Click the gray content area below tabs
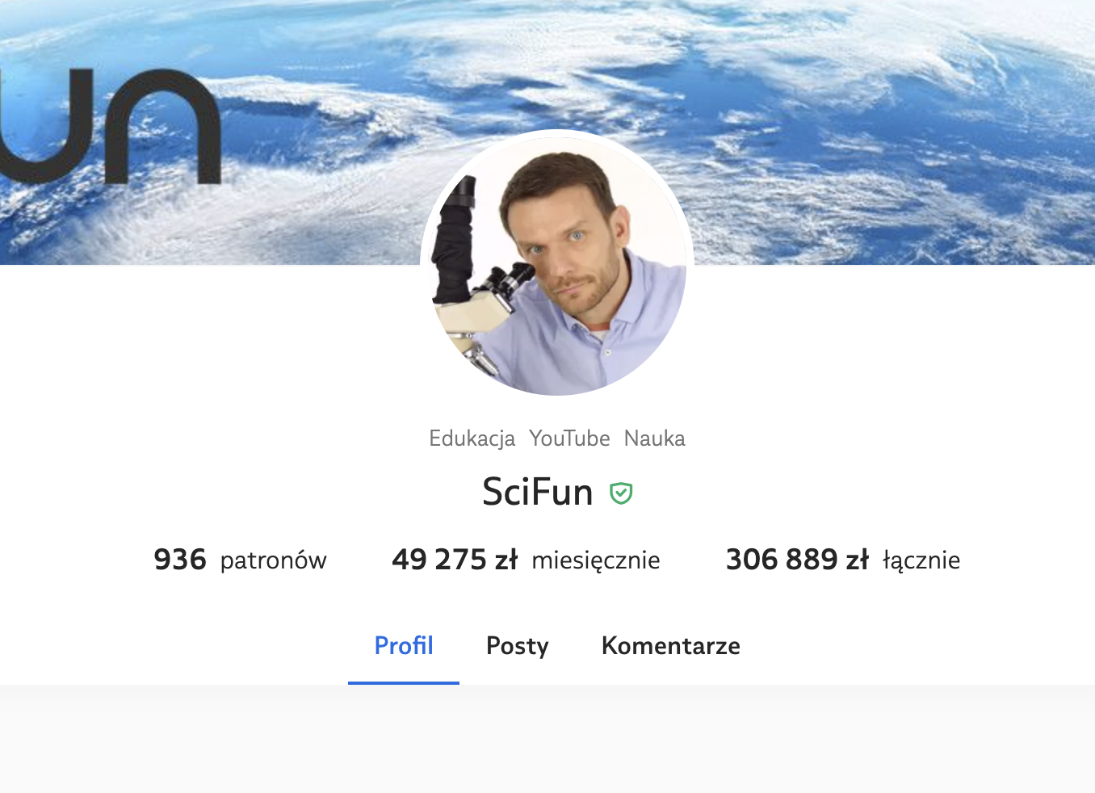Screen dimensions: 1095x793 click(x=547, y=739)
